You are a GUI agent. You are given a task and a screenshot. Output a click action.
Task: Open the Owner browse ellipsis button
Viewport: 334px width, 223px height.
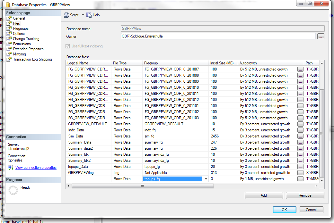click(321, 36)
